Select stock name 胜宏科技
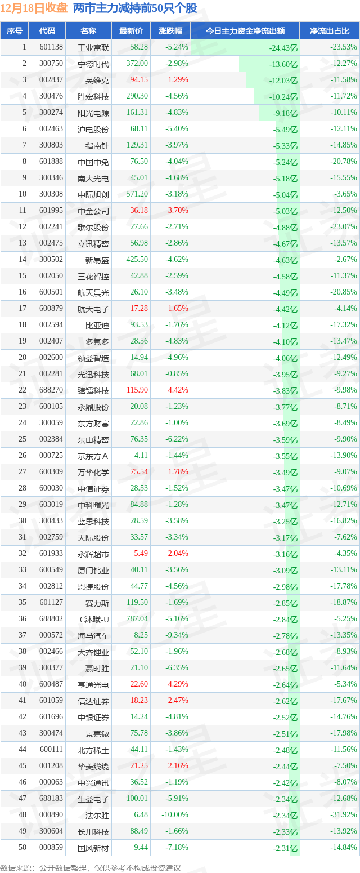 (93, 96)
